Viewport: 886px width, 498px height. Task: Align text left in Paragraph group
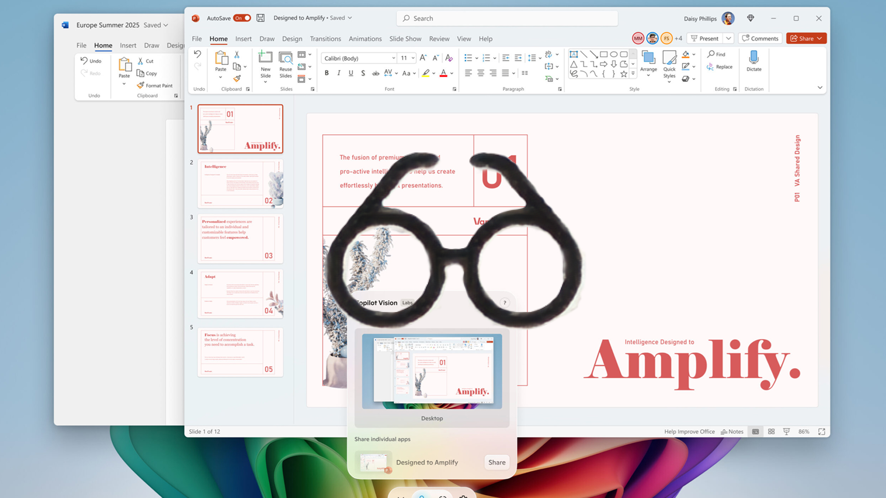[468, 73]
